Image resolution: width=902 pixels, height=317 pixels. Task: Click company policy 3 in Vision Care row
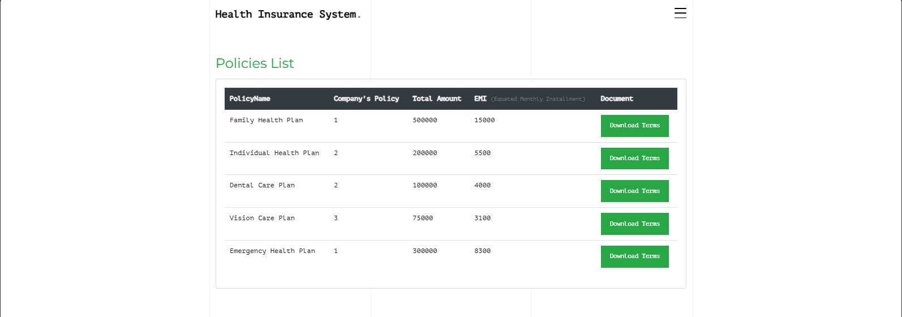tap(336, 218)
